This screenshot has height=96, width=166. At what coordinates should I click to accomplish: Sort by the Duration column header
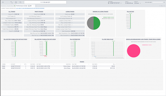pyautogui.click(x=68, y=64)
